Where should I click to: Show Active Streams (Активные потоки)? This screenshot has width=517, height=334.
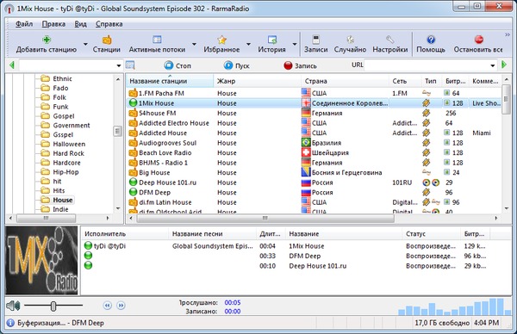pyautogui.click(x=157, y=40)
